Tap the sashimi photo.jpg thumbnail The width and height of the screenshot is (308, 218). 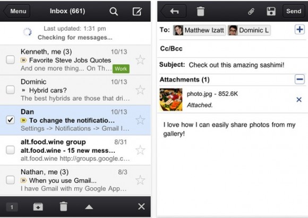pos(171,100)
